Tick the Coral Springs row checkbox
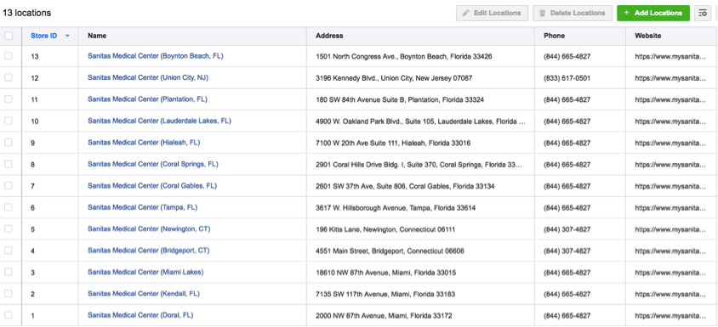 pyautogui.click(x=9, y=164)
